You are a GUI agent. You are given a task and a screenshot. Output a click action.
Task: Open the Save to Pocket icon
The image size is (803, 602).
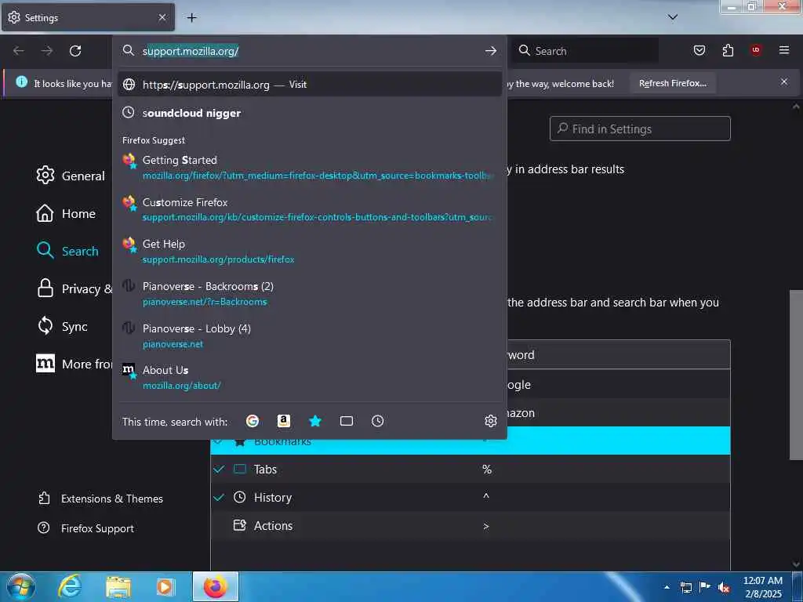(699, 50)
